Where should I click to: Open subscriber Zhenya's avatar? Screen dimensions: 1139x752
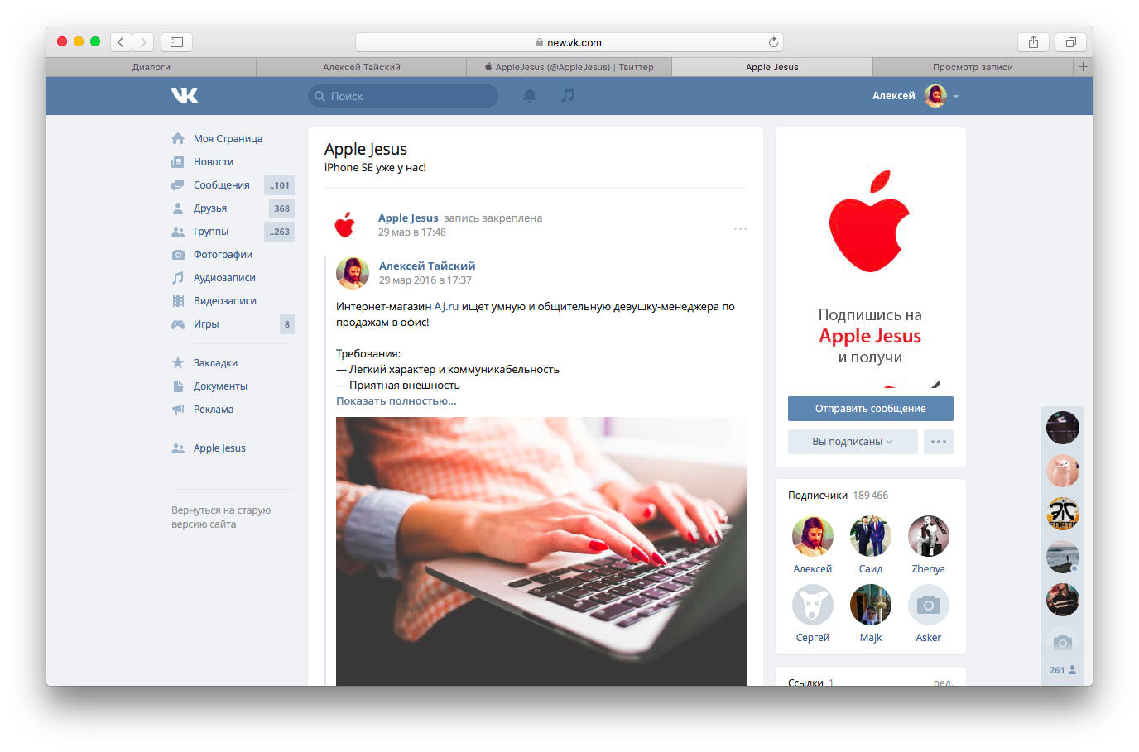(x=929, y=536)
